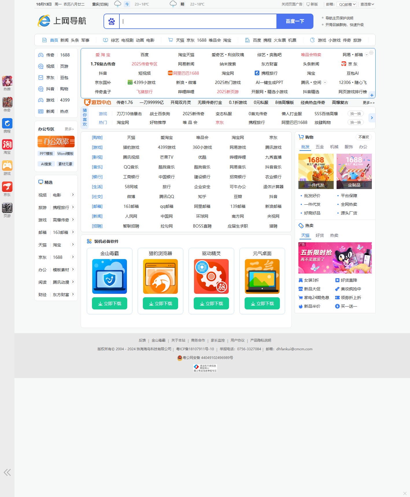This screenshot has height=497, width=410.
Task: Click the 百度一下 search button
Action: (x=295, y=21)
